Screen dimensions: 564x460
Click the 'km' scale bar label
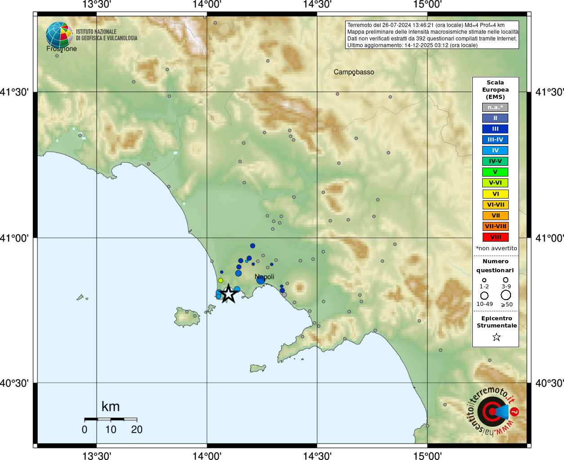111,407
